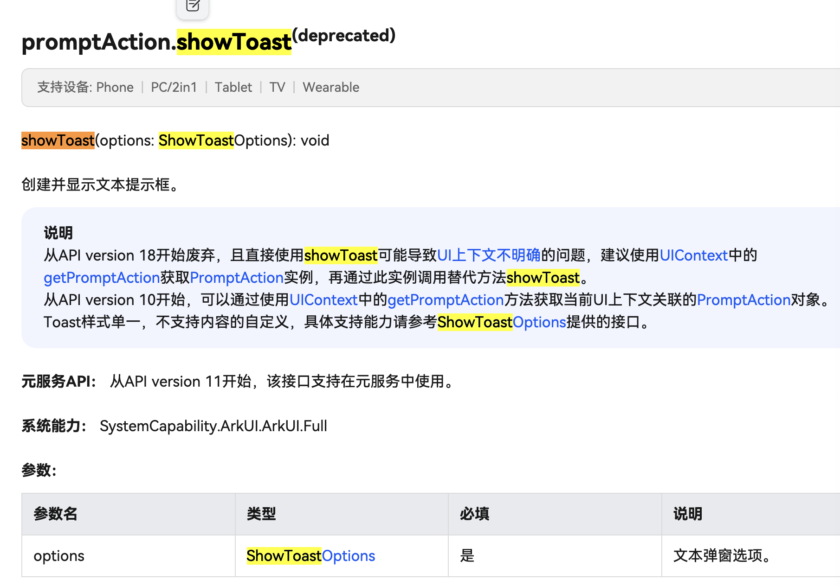This screenshot has width=840, height=586.
Task: Click the '创建并显示文本提示框。' description
Action: point(100,185)
